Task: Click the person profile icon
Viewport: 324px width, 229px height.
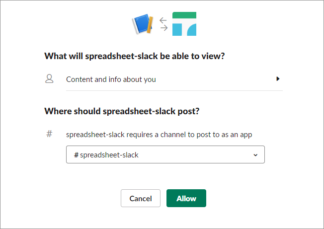Action: click(x=49, y=78)
